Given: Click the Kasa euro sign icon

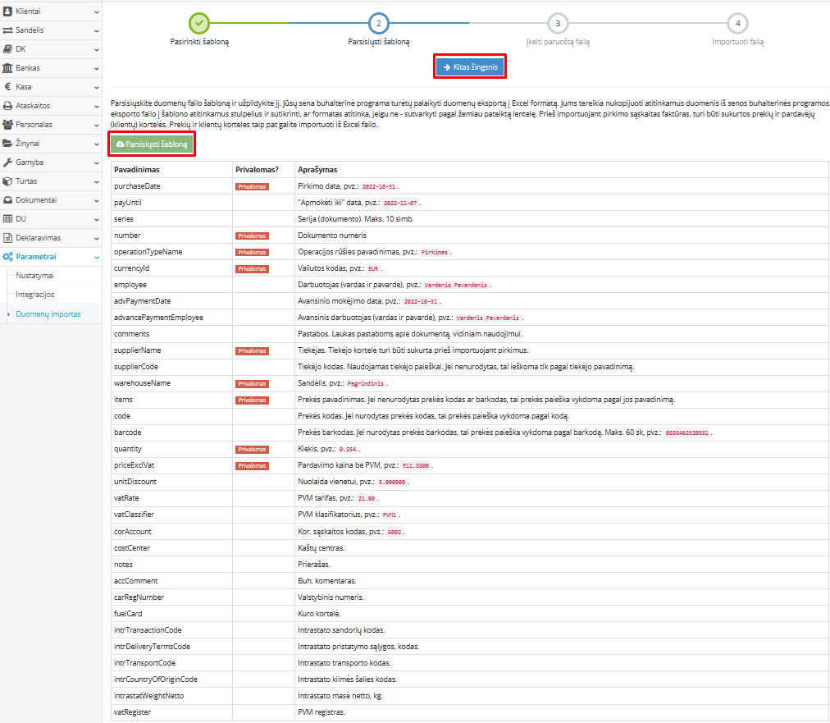Looking at the screenshot, I should pyautogui.click(x=7, y=87).
